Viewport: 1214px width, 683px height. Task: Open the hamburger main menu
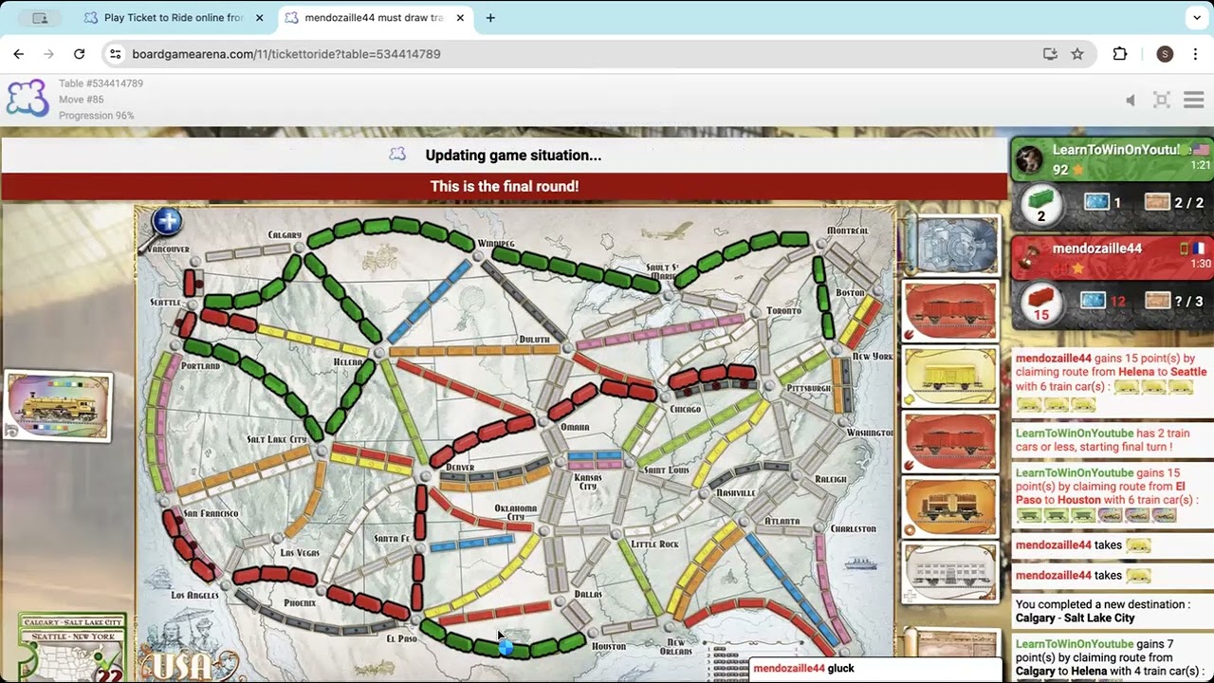(1193, 100)
